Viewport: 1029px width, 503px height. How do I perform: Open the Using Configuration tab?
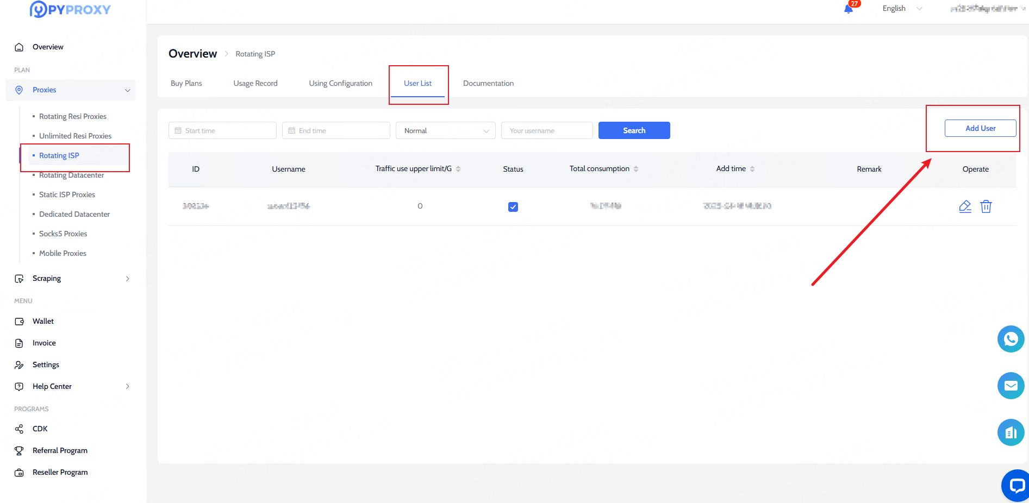340,84
